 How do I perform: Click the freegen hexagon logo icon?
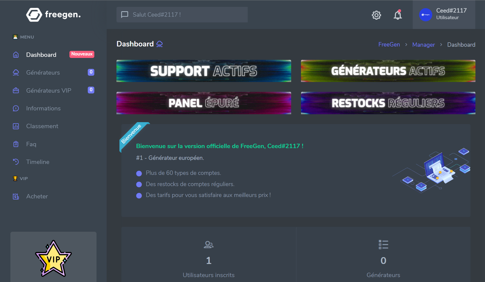(34, 14)
